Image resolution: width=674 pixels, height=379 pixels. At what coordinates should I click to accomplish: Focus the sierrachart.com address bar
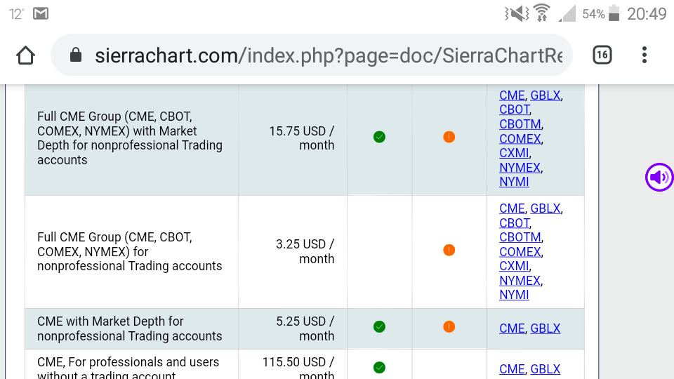point(312,55)
